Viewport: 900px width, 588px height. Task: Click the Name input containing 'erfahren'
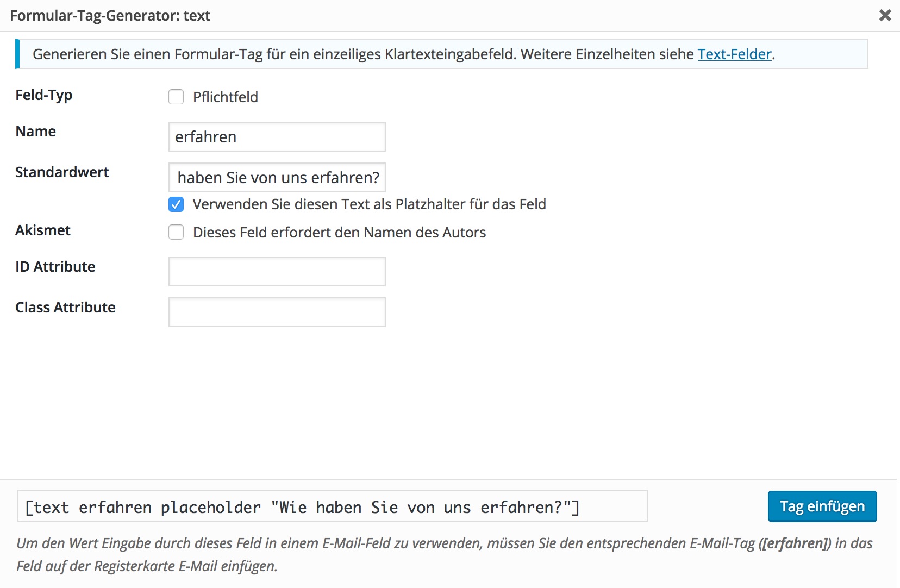[x=277, y=137]
